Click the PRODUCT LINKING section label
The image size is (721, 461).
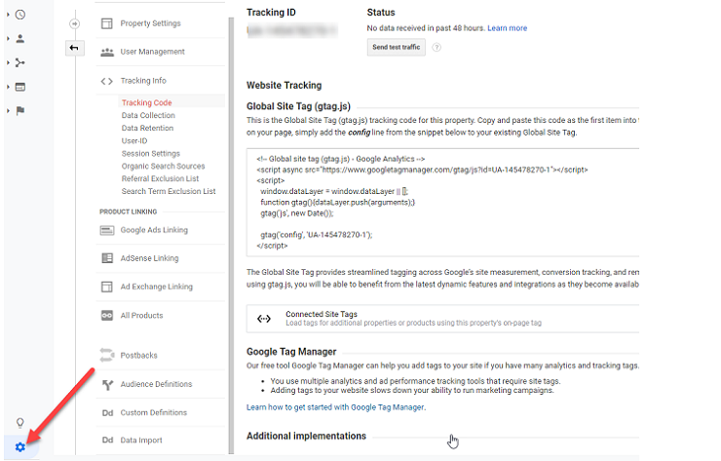(129, 211)
